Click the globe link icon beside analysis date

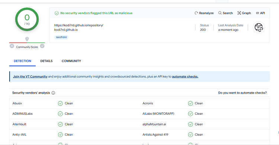coord(259,28)
